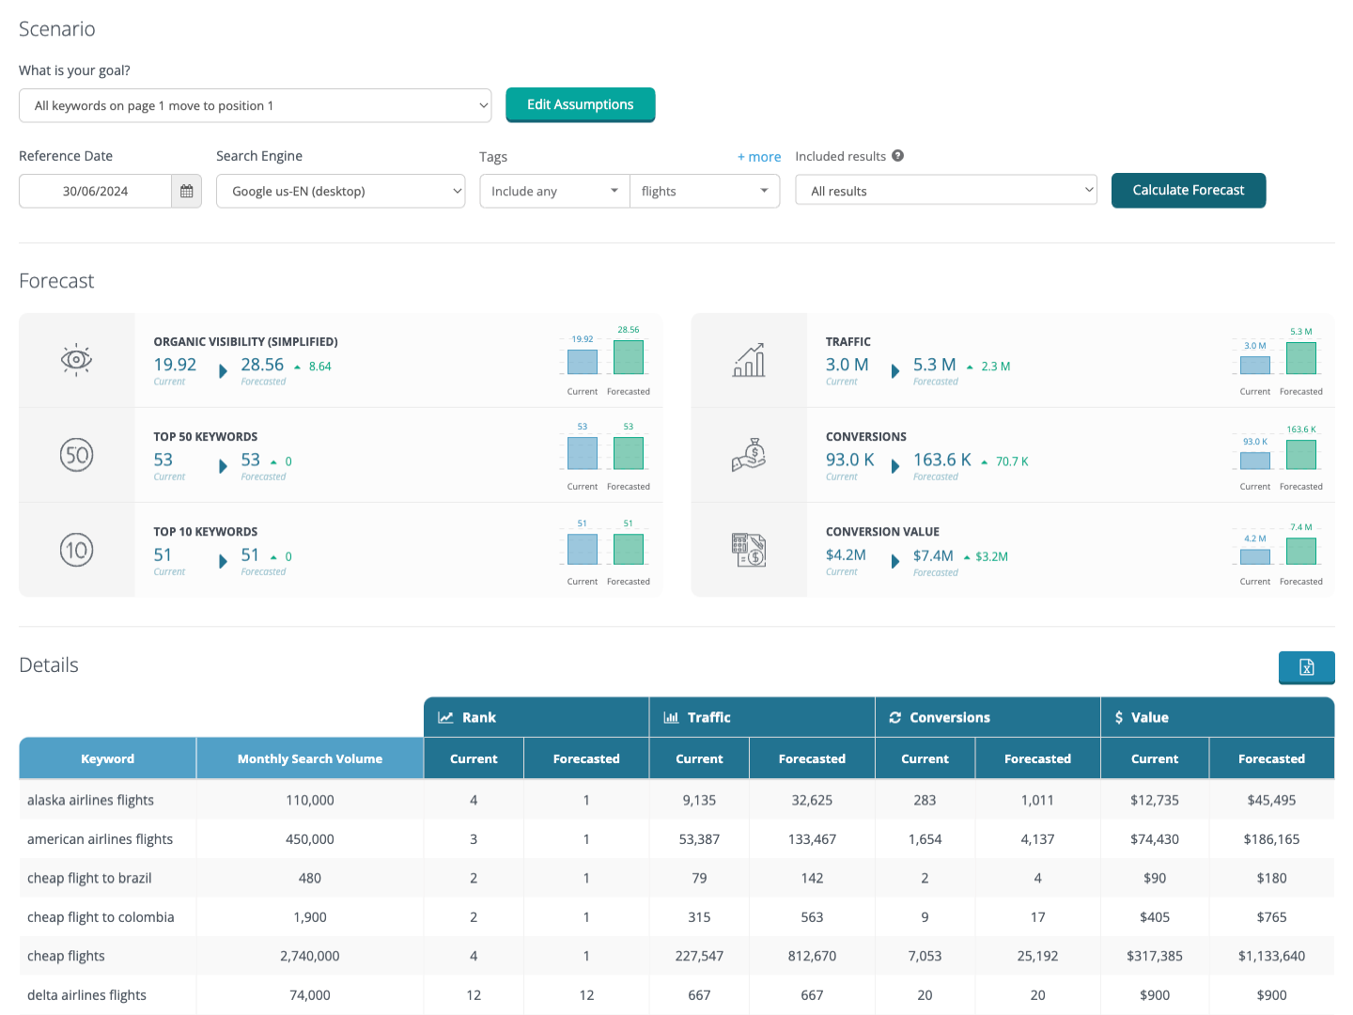
Task: Click the Edit Assumptions button
Action: 580,104
